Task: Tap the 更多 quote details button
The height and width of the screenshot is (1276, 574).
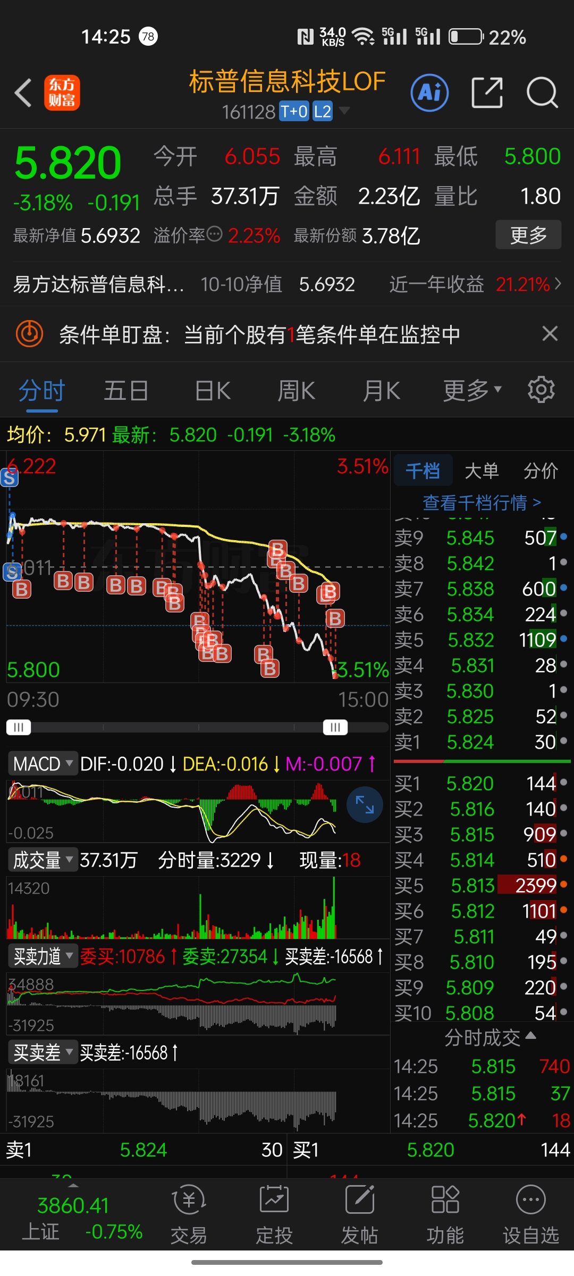Action: 528,234
